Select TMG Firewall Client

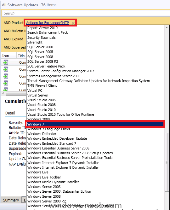click(x=42, y=85)
